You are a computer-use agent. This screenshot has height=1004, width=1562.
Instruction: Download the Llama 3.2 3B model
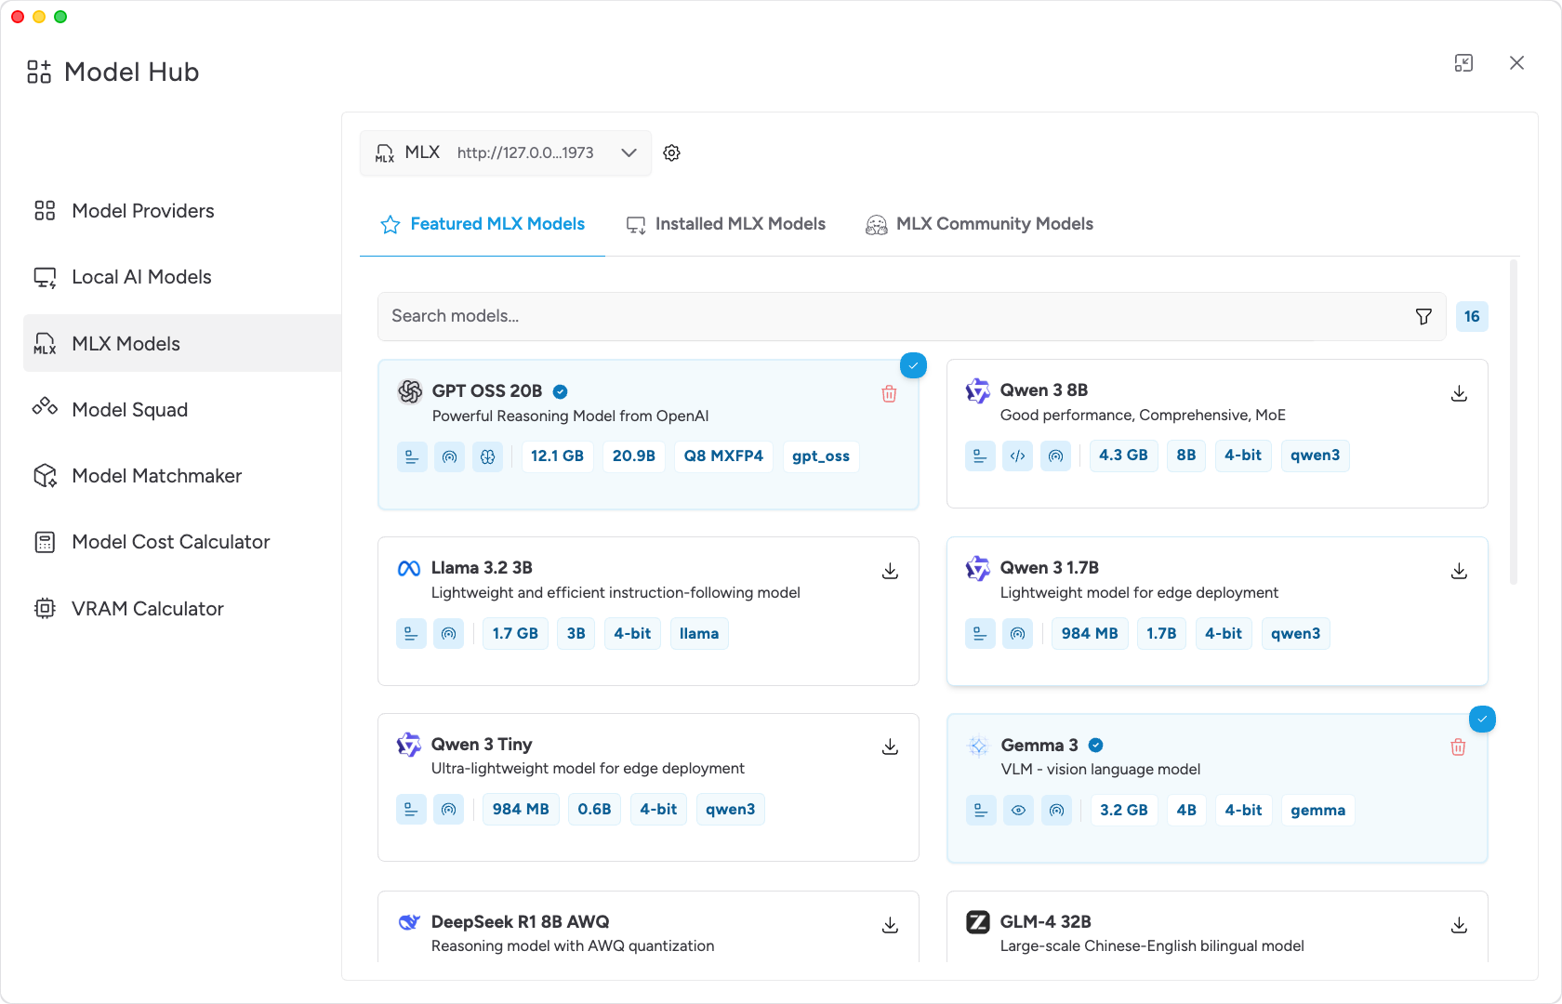(890, 571)
